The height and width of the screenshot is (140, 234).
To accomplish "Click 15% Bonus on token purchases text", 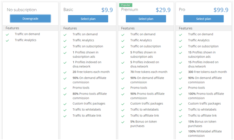I will 202,124.
